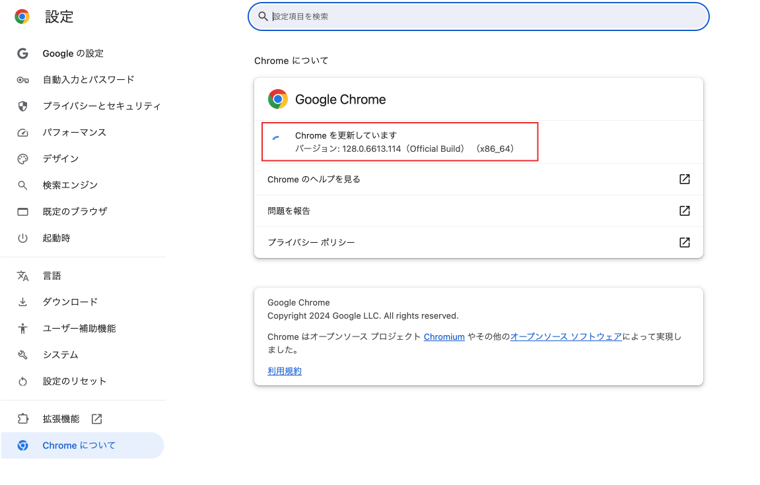The height and width of the screenshot is (485, 760).
Task: Click the external link icon next to 拡張機能
Action: point(97,418)
